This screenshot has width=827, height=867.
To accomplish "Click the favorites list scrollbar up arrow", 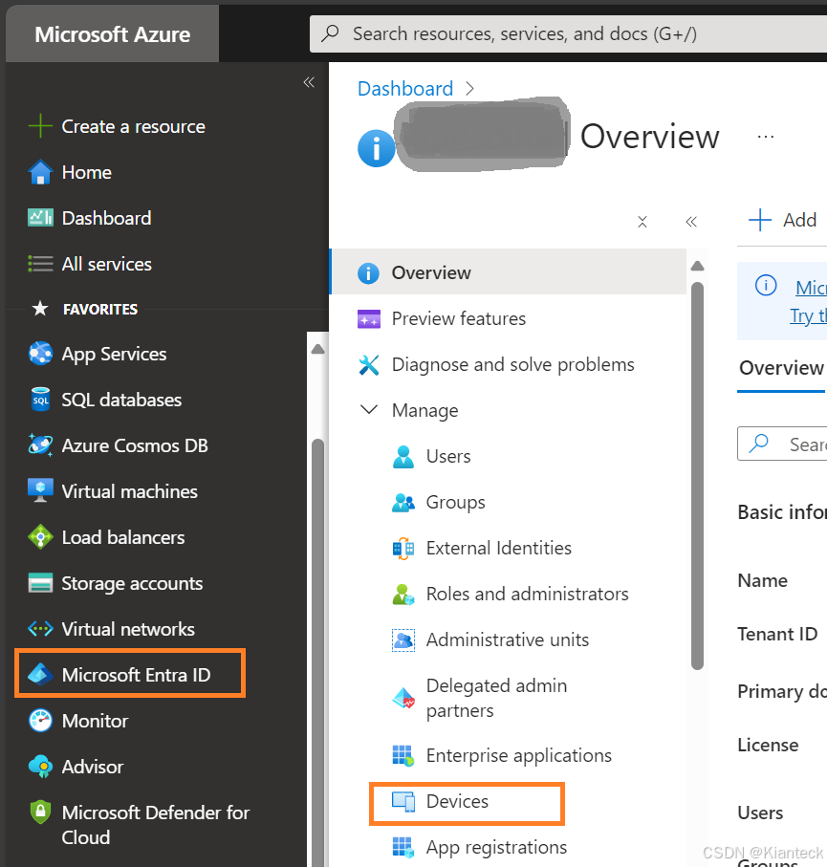I will pos(317,349).
